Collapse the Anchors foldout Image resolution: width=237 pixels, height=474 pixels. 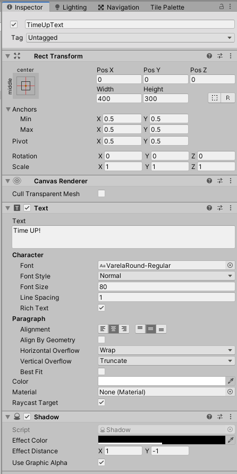(x=8, y=109)
